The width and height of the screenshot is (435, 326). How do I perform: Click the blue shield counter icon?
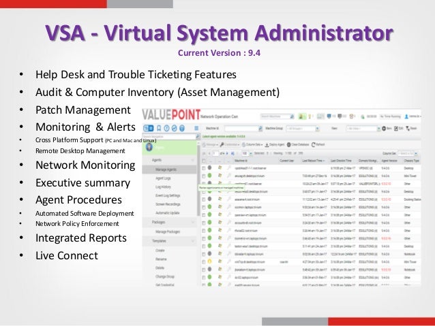329,116
